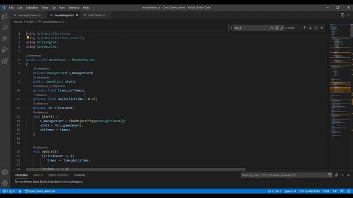This screenshot has width=353, height=198.
Task: Maximize the bottom panel size
Action: click(343, 175)
